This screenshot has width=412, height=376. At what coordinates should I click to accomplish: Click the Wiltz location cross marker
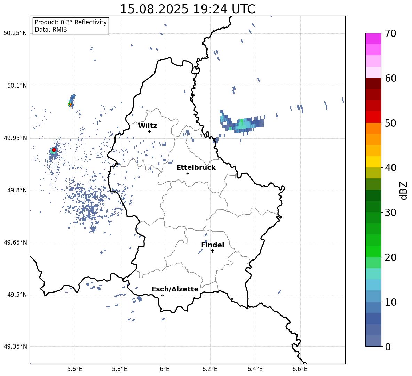149,131
